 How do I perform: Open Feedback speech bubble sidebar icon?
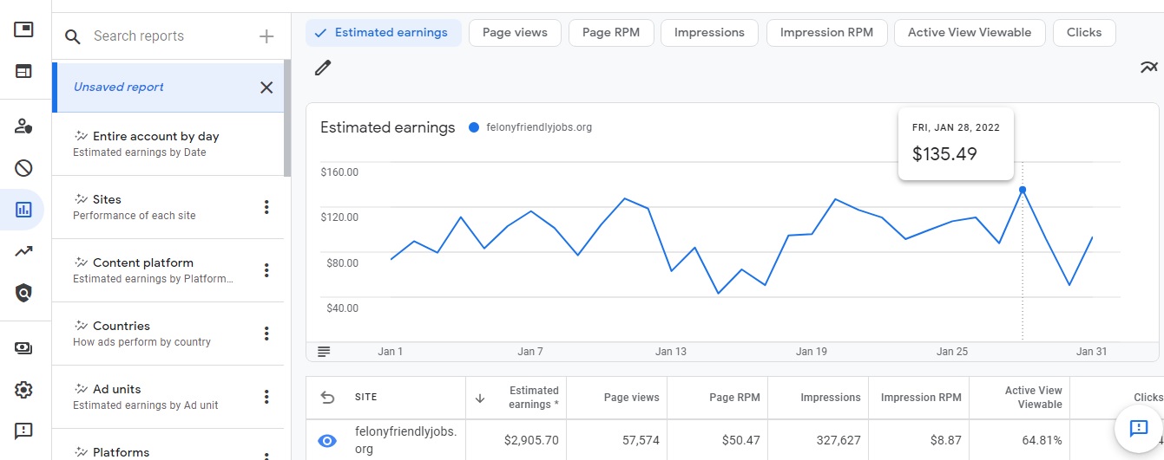point(24,431)
